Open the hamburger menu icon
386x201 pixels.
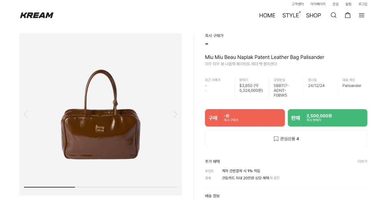tap(362, 15)
